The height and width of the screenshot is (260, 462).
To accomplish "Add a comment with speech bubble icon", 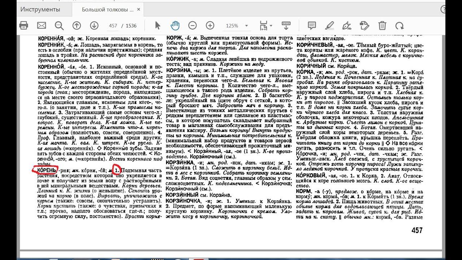I will (x=312, y=25).
